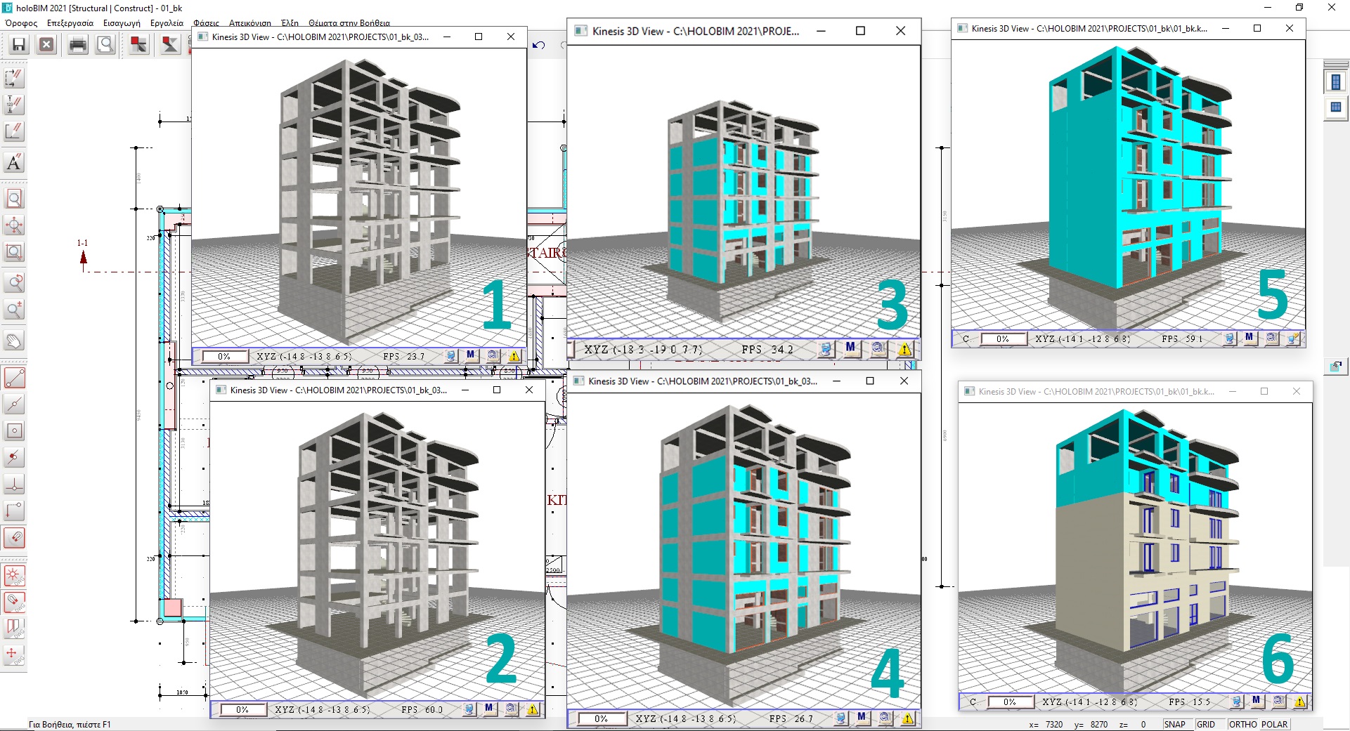Click the undo arrow icon
Viewport: 1350px width, 731px height.
539,45
